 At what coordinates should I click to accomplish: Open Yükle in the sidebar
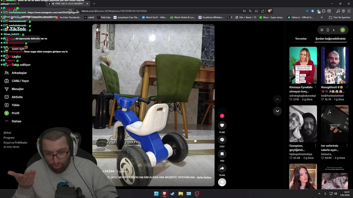[x=15, y=105]
